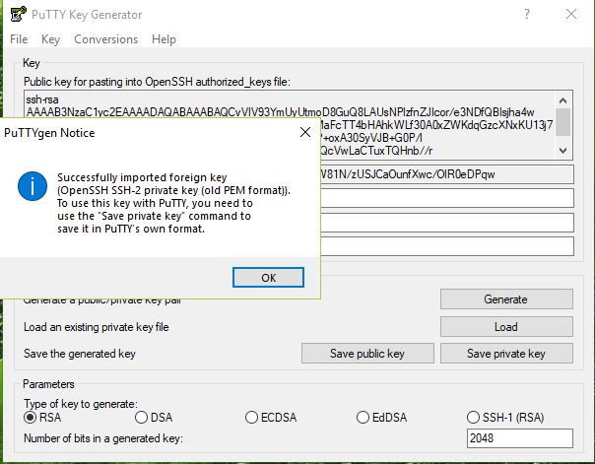Select the SSH-1 (RSA) key type

click(x=505, y=418)
